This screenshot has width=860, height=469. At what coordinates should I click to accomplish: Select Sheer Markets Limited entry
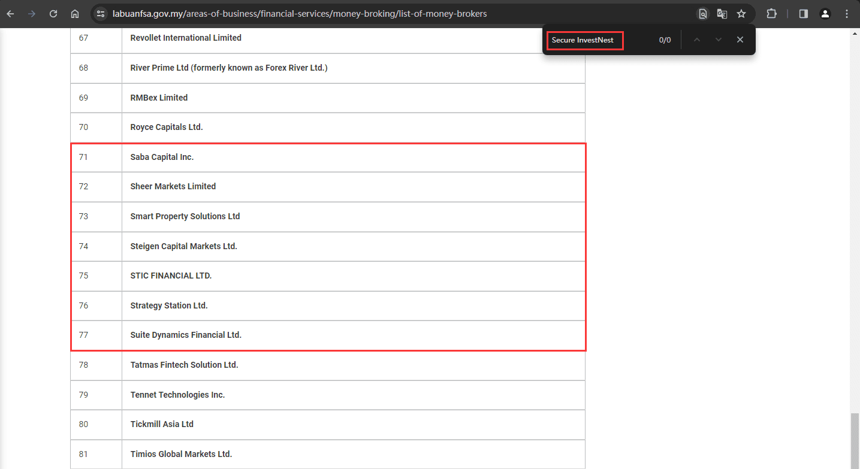[x=173, y=186]
